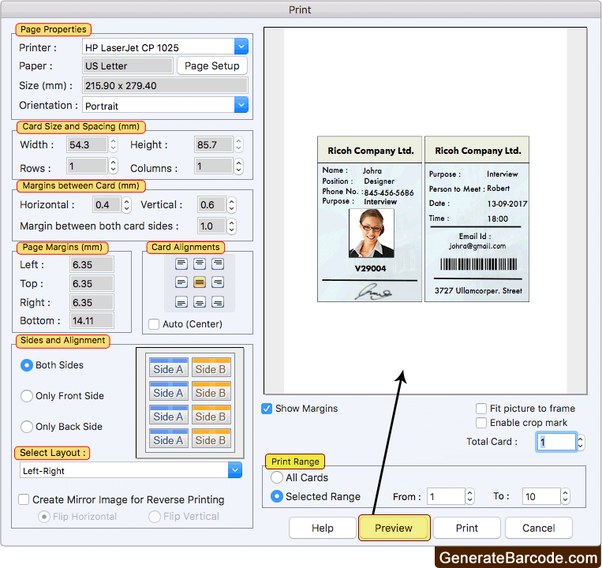Adjust the Vertical margin stepper

tap(231, 204)
